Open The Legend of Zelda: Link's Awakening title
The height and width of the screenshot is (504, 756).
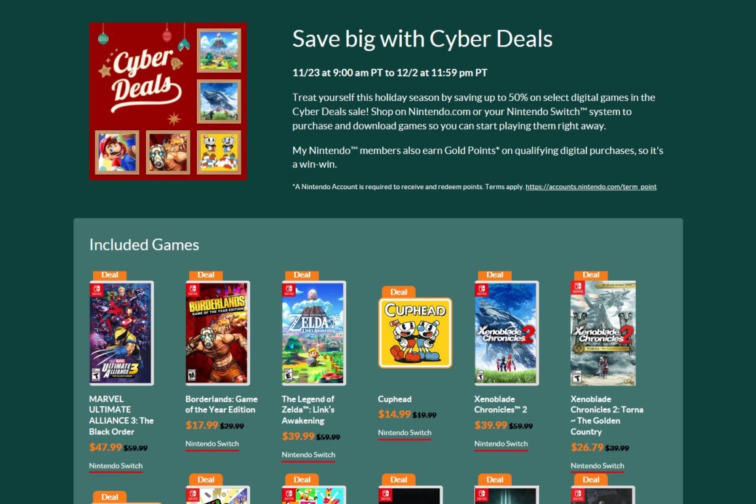point(308,410)
